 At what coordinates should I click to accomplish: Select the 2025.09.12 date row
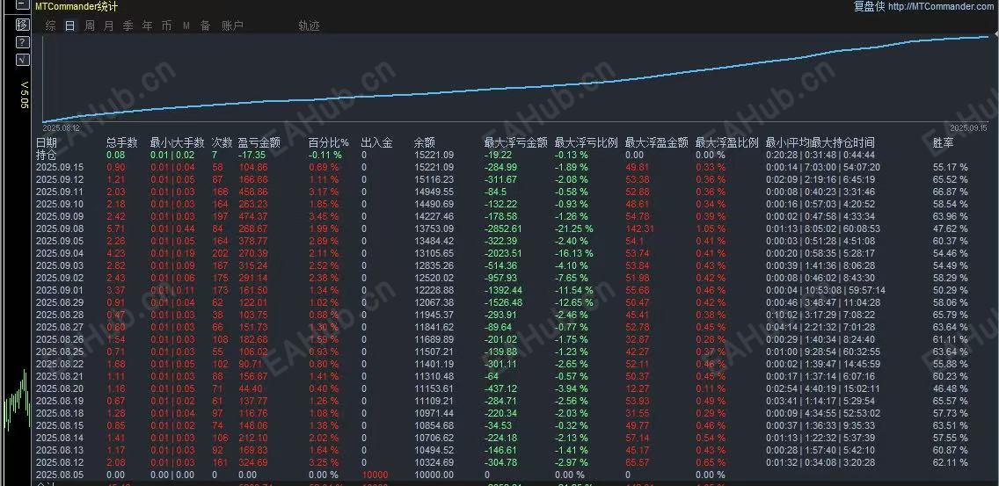[x=59, y=179]
